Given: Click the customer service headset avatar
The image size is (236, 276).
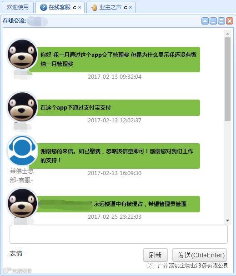Looking at the screenshot, I should point(22,150).
